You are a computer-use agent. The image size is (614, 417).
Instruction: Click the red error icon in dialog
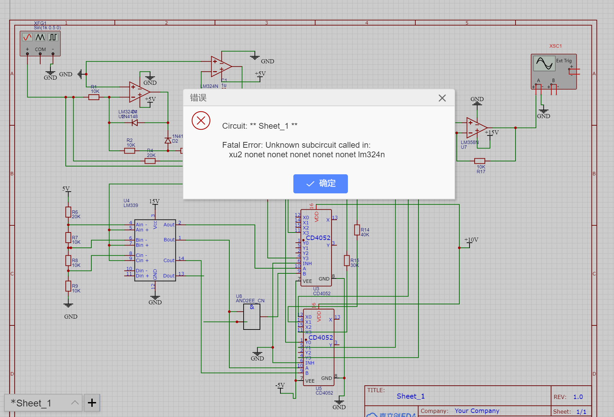pos(201,121)
